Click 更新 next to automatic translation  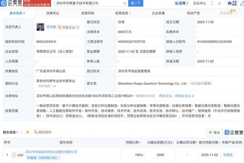(208, 83)
